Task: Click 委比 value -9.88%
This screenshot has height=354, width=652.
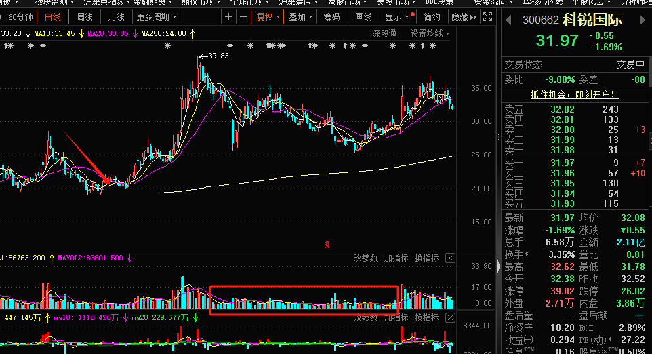Action: coord(560,79)
